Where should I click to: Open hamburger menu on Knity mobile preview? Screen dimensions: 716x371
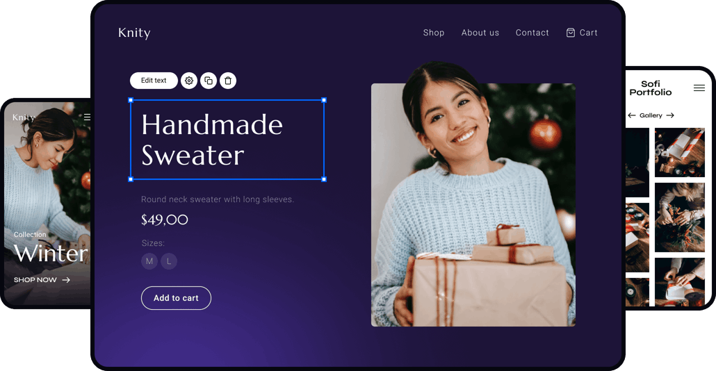tap(87, 117)
